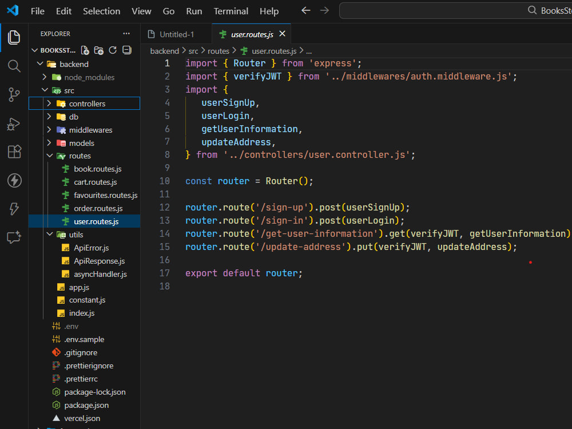The width and height of the screenshot is (572, 429).
Task: Open the .env file
Action: coord(84,326)
